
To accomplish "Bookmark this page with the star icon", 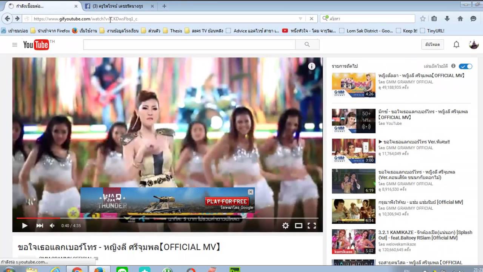I will tap(423, 19).
